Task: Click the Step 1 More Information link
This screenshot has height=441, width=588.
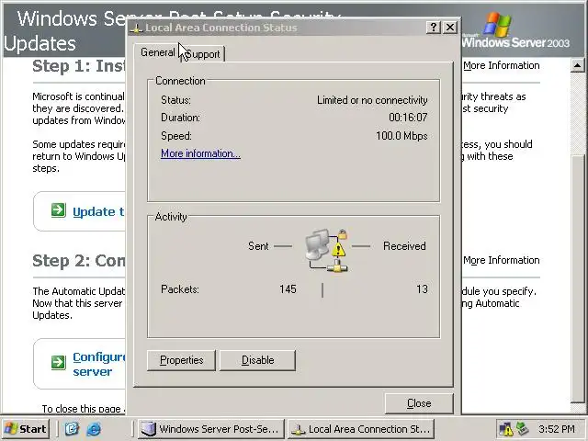Action: (x=502, y=65)
